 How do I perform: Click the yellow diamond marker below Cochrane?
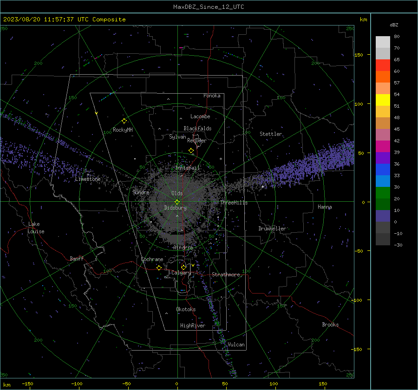pos(159,268)
